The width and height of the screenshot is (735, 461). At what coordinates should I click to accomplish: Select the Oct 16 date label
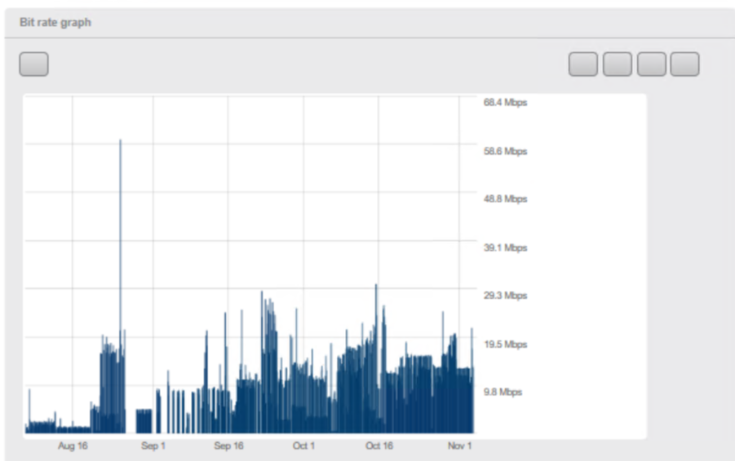click(x=379, y=446)
